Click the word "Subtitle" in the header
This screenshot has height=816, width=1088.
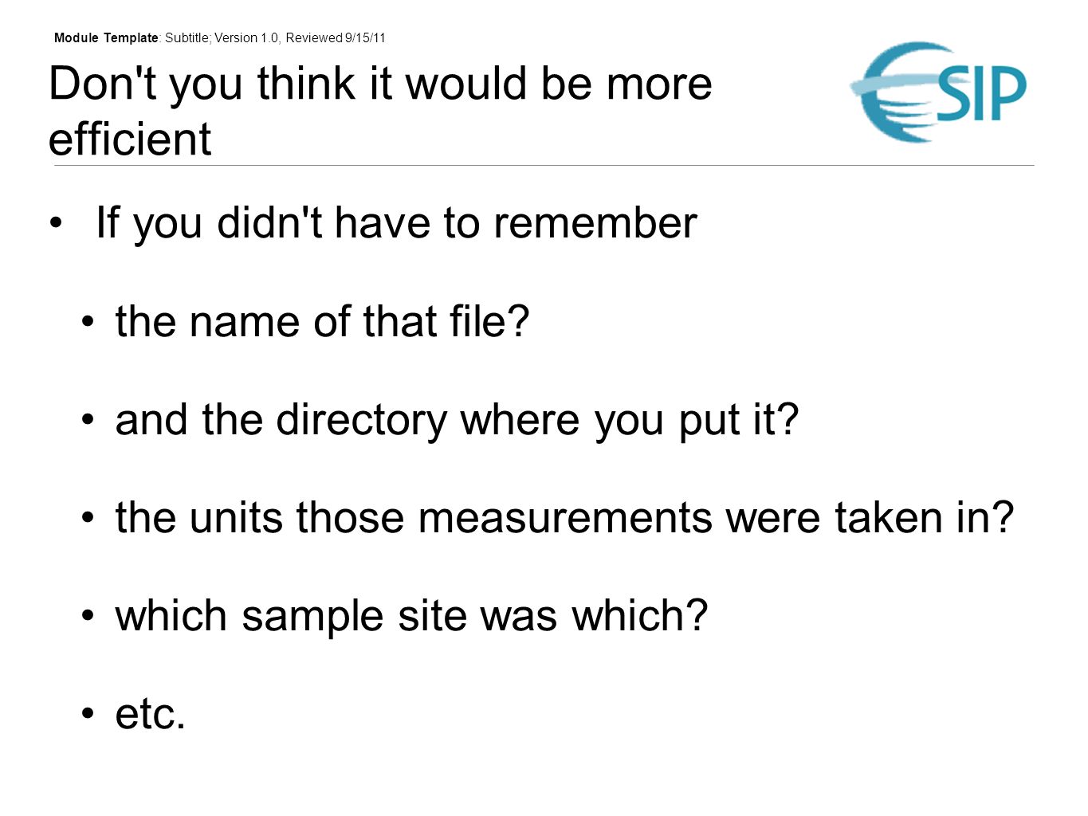187,37
